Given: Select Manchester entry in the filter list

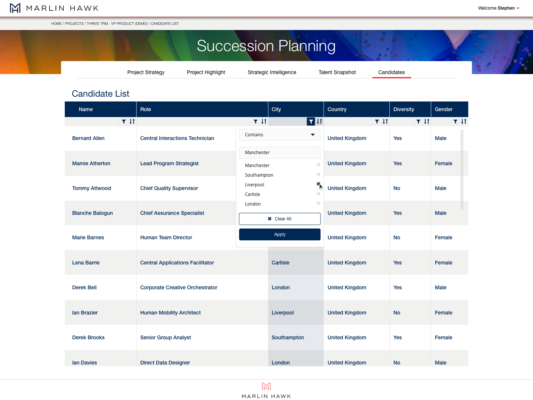Looking at the screenshot, I should coord(257,166).
